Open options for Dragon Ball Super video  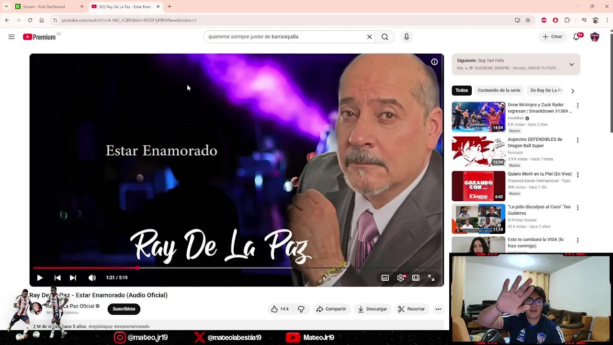578,140
